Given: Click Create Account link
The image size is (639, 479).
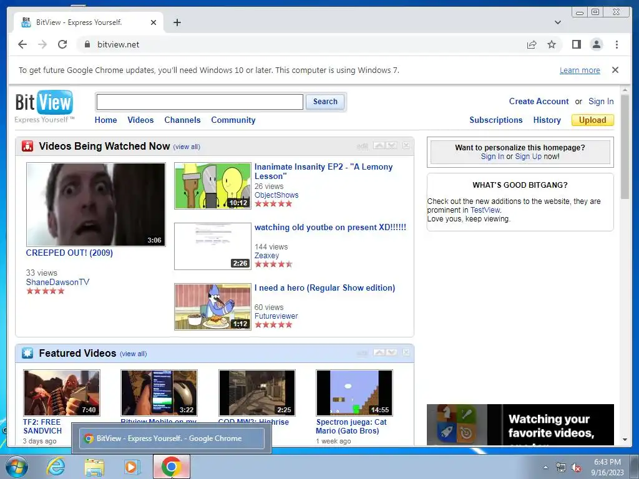Looking at the screenshot, I should tap(539, 102).
